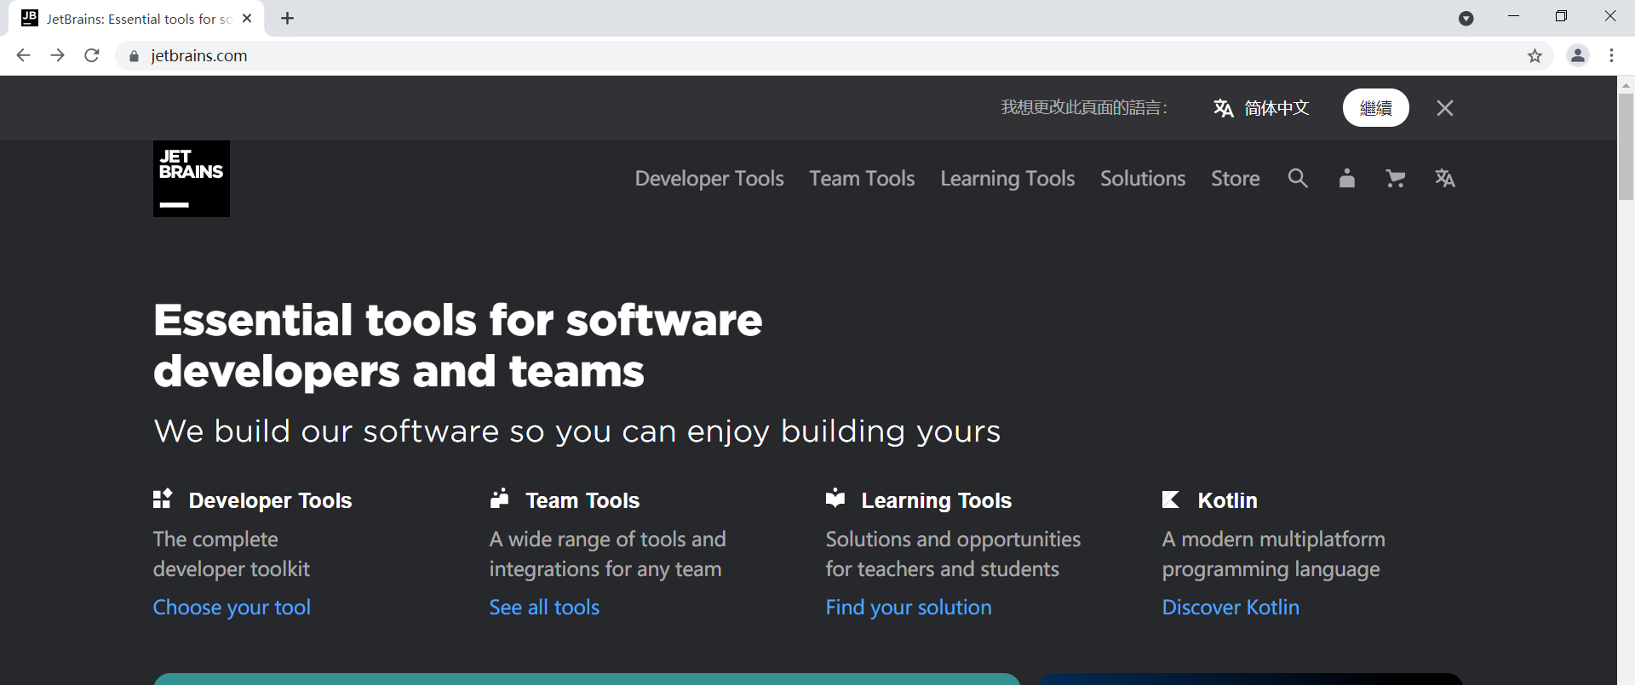Dismiss the language suggestion banner

(x=1445, y=108)
